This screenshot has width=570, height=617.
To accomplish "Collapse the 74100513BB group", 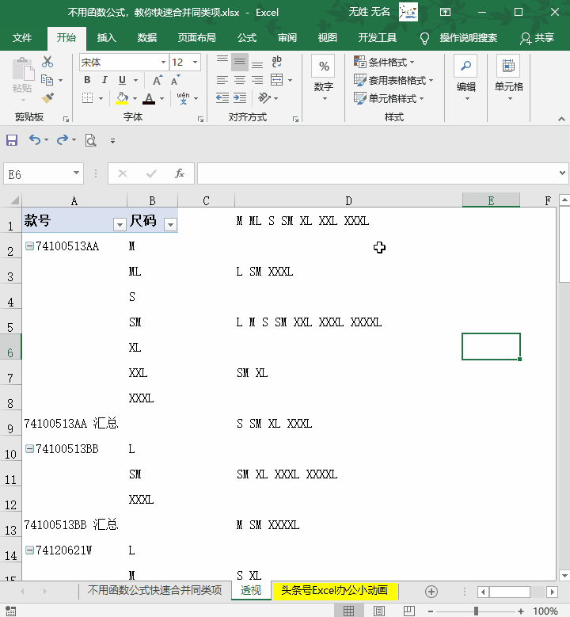I will pos(29,448).
